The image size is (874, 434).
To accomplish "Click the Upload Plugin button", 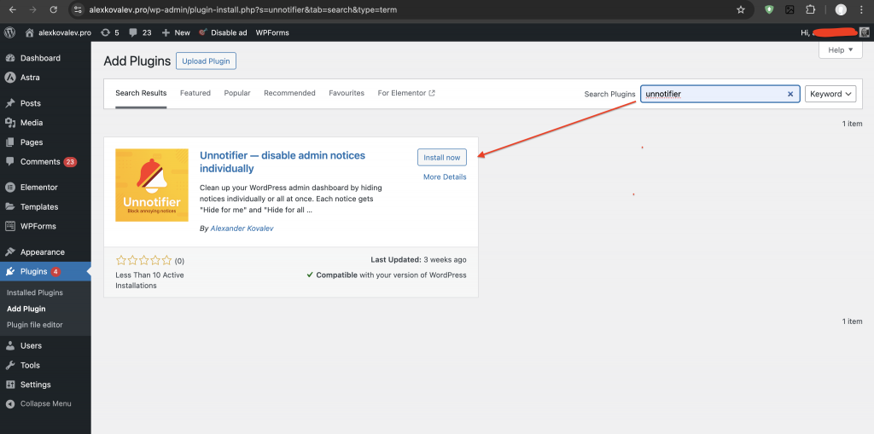I will pyautogui.click(x=206, y=61).
